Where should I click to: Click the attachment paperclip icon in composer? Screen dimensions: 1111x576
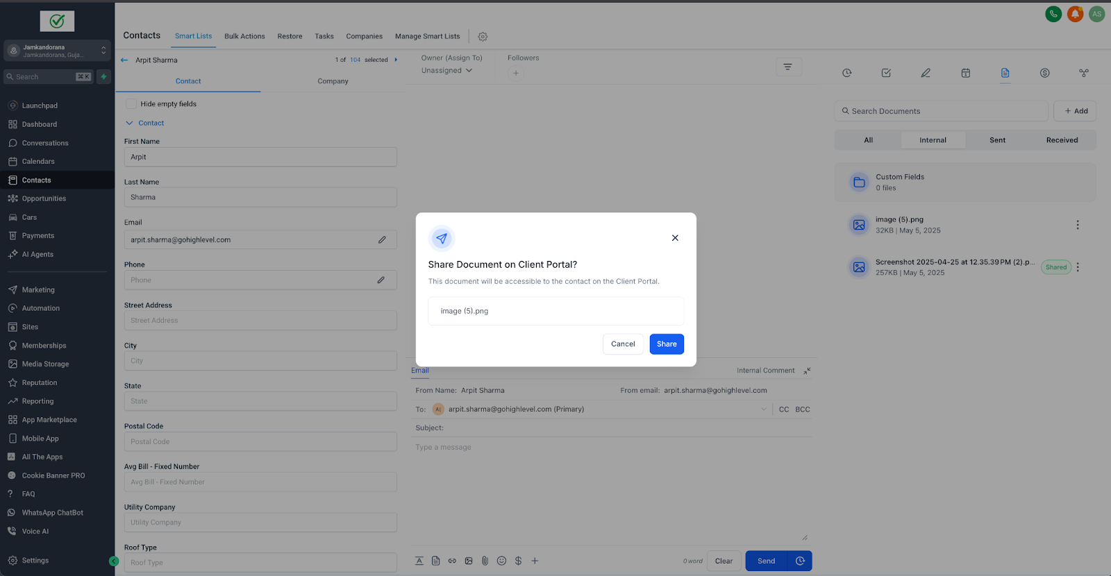point(485,561)
